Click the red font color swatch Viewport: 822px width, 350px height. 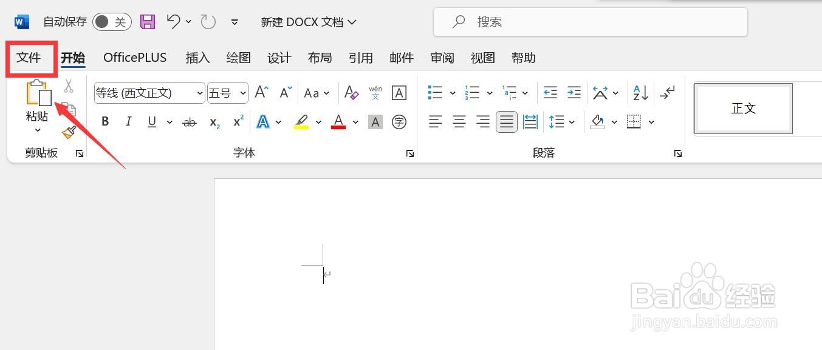[338, 121]
